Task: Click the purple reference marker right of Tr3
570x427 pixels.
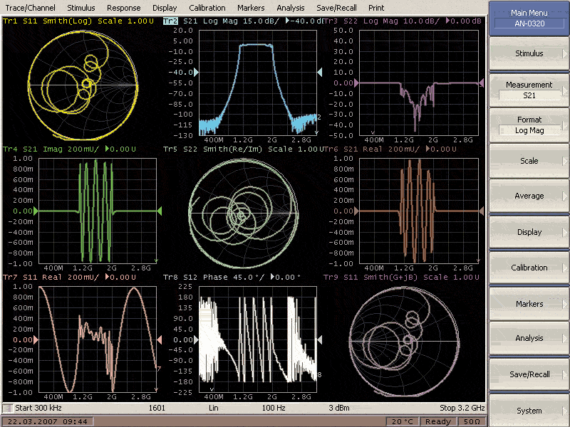Action: 482,83
